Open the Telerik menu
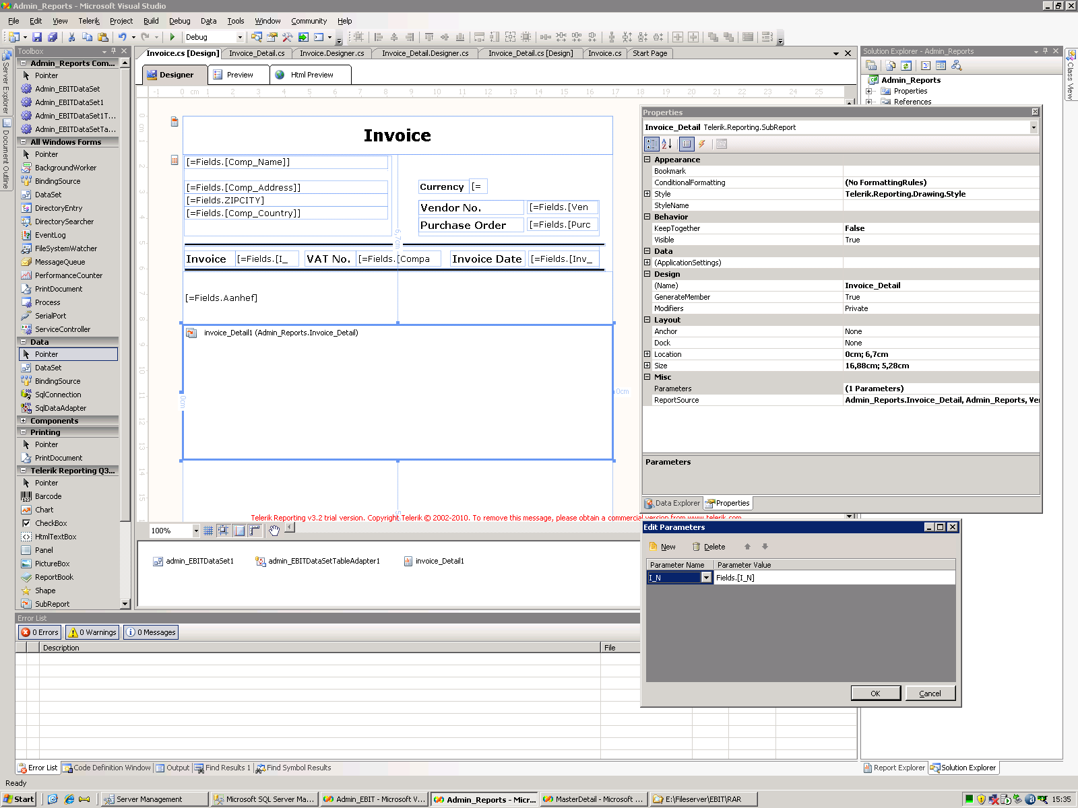Viewport: 1078px width, 808px height. click(x=88, y=21)
